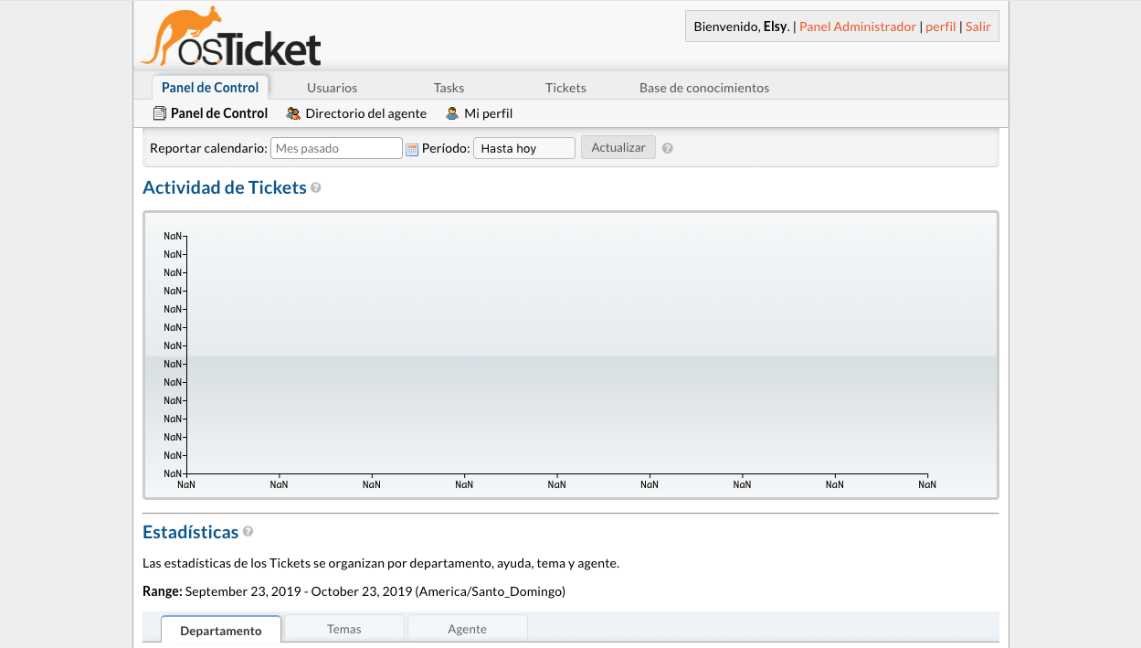Click help icon beside Actualizar button
Image resolution: width=1141 pixels, height=648 pixels.
(668, 148)
